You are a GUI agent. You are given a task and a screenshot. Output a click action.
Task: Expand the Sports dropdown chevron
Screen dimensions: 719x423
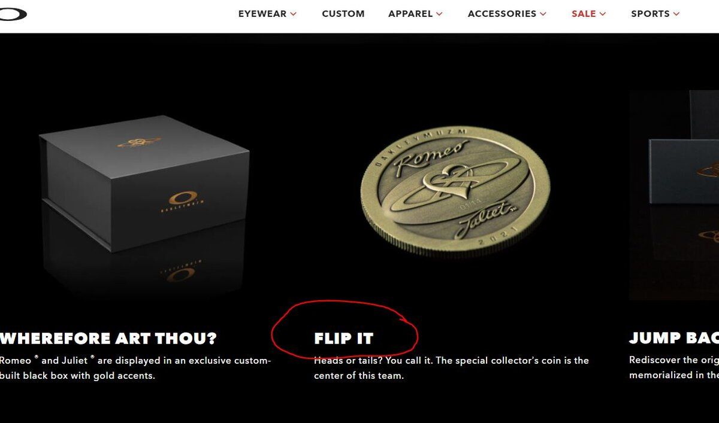point(676,14)
